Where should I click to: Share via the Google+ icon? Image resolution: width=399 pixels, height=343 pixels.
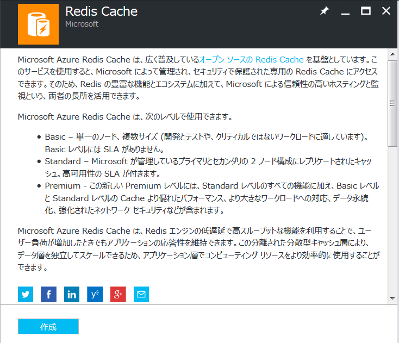(x=118, y=295)
